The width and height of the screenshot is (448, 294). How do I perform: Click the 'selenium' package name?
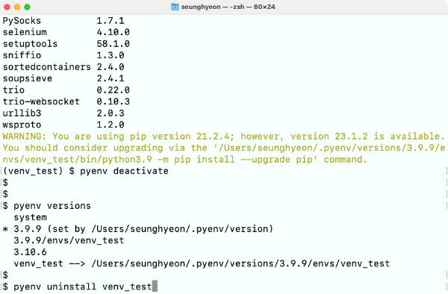click(25, 32)
